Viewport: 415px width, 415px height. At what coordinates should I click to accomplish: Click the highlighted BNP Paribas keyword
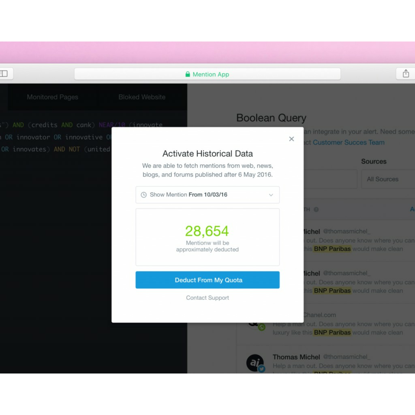(331, 249)
